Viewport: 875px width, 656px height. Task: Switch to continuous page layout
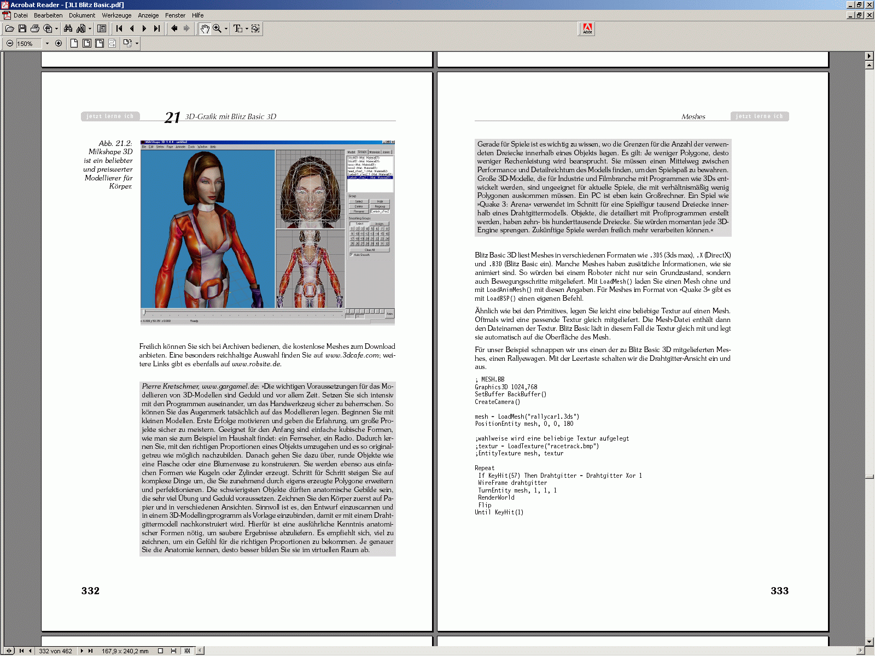[x=173, y=651]
